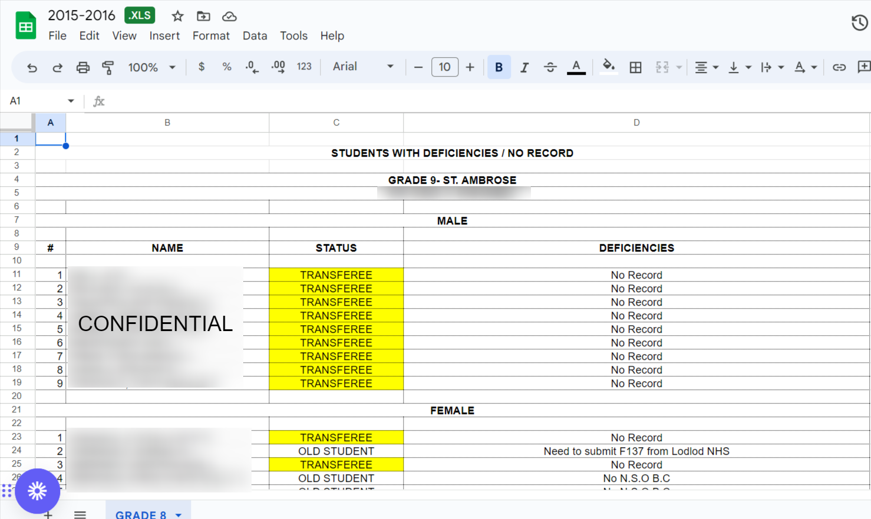The image size is (871, 519).
Task: Print the spreadsheet
Action: tap(83, 67)
